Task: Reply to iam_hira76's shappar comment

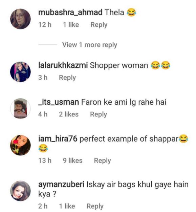Action: coord(102,161)
